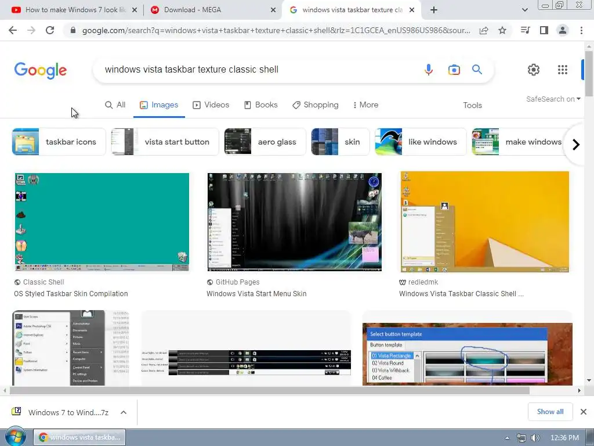Open the tab search dropdown arrow

524,10
